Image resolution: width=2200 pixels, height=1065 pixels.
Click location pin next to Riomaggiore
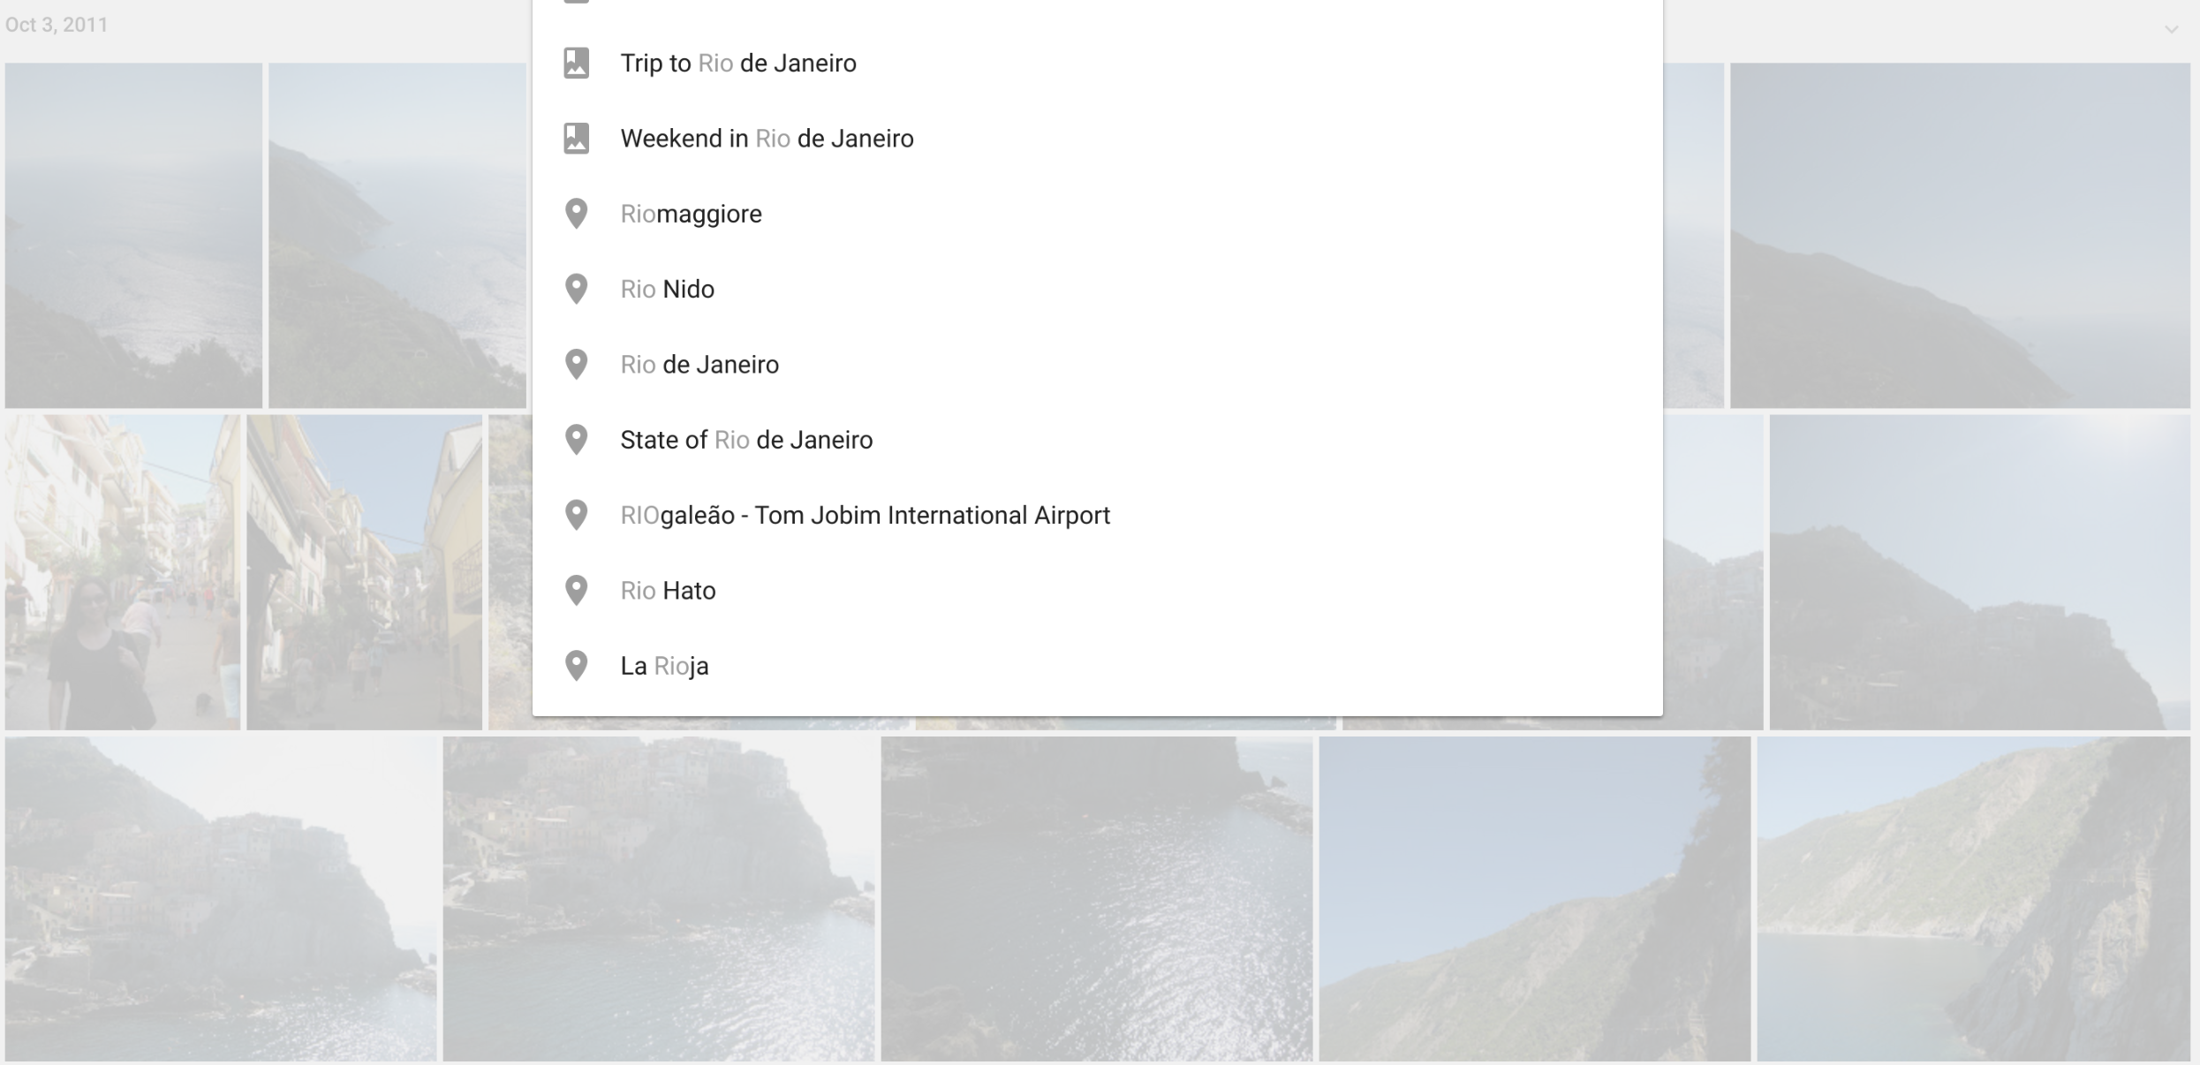pyautogui.click(x=576, y=214)
